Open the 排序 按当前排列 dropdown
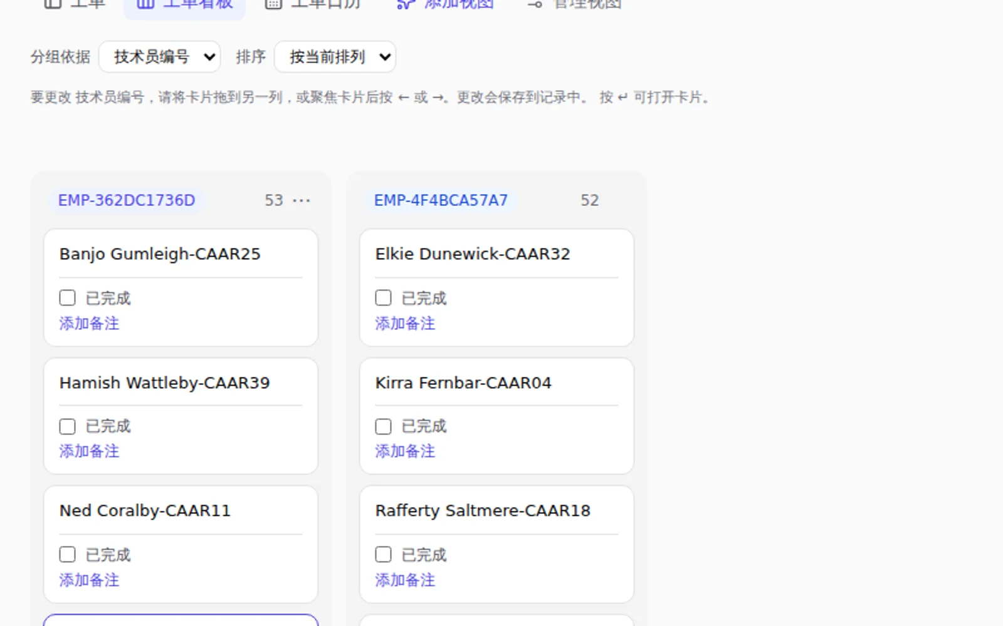The height and width of the screenshot is (626, 1003). click(335, 57)
